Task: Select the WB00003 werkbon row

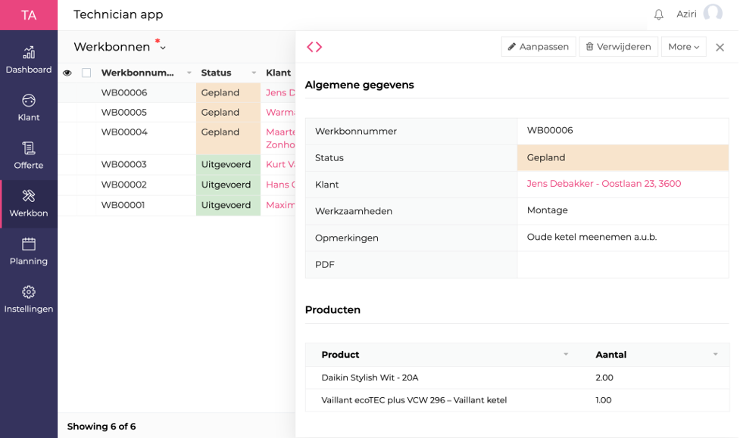Action: tap(124, 164)
